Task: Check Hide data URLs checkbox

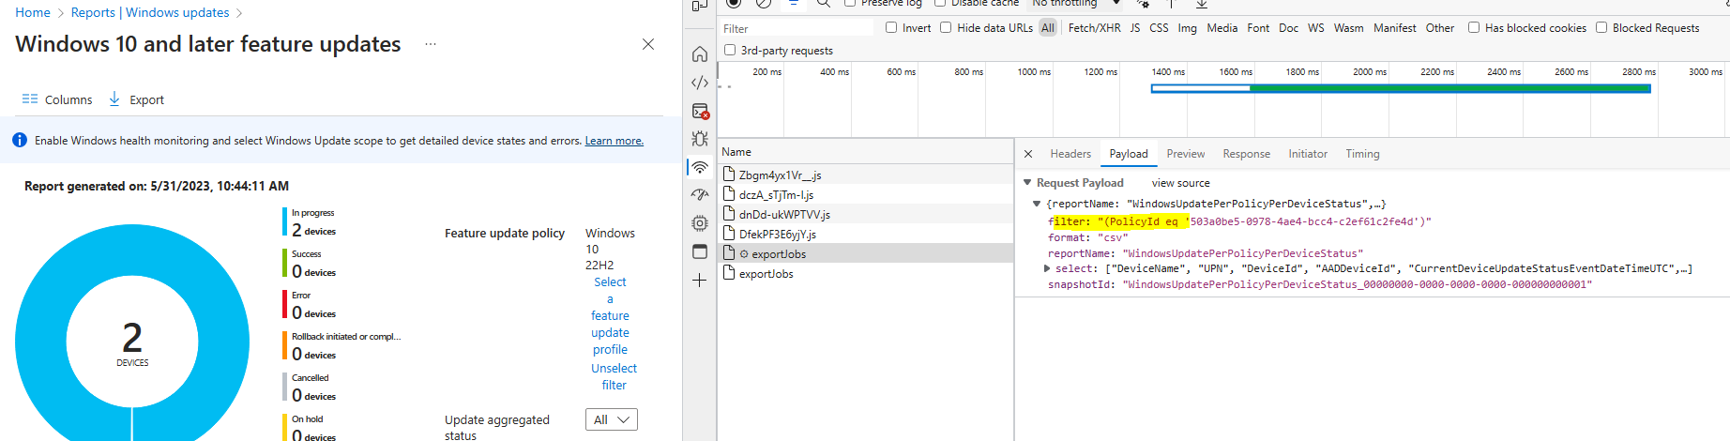Action: click(x=946, y=27)
